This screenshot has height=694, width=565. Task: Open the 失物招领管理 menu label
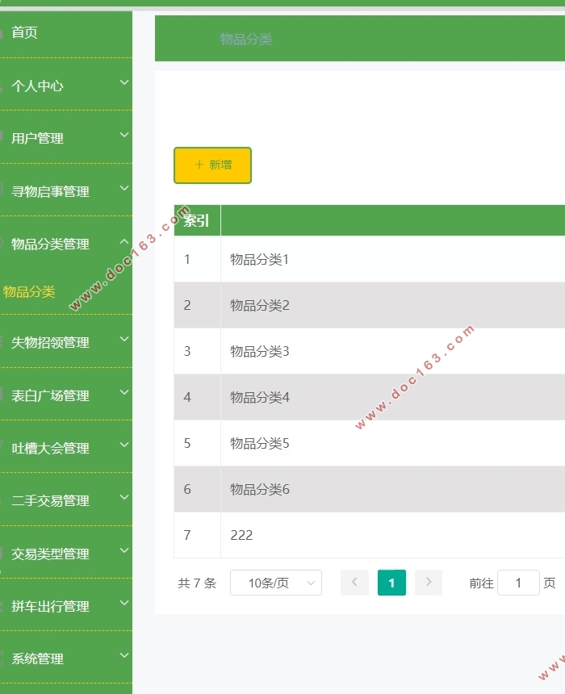pos(50,342)
